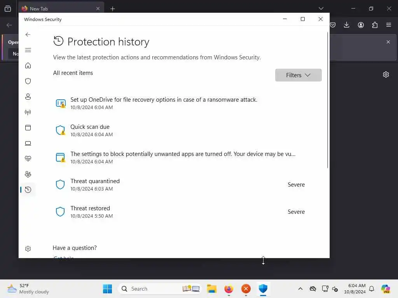This screenshot has width=398, height=298.
Task: Open Account protection person icon
Action: click(28, 97)
